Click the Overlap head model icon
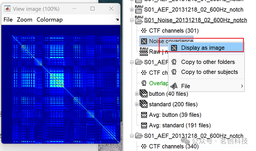Viewport: 256px width, 151px height. click(x=144, y=83)
